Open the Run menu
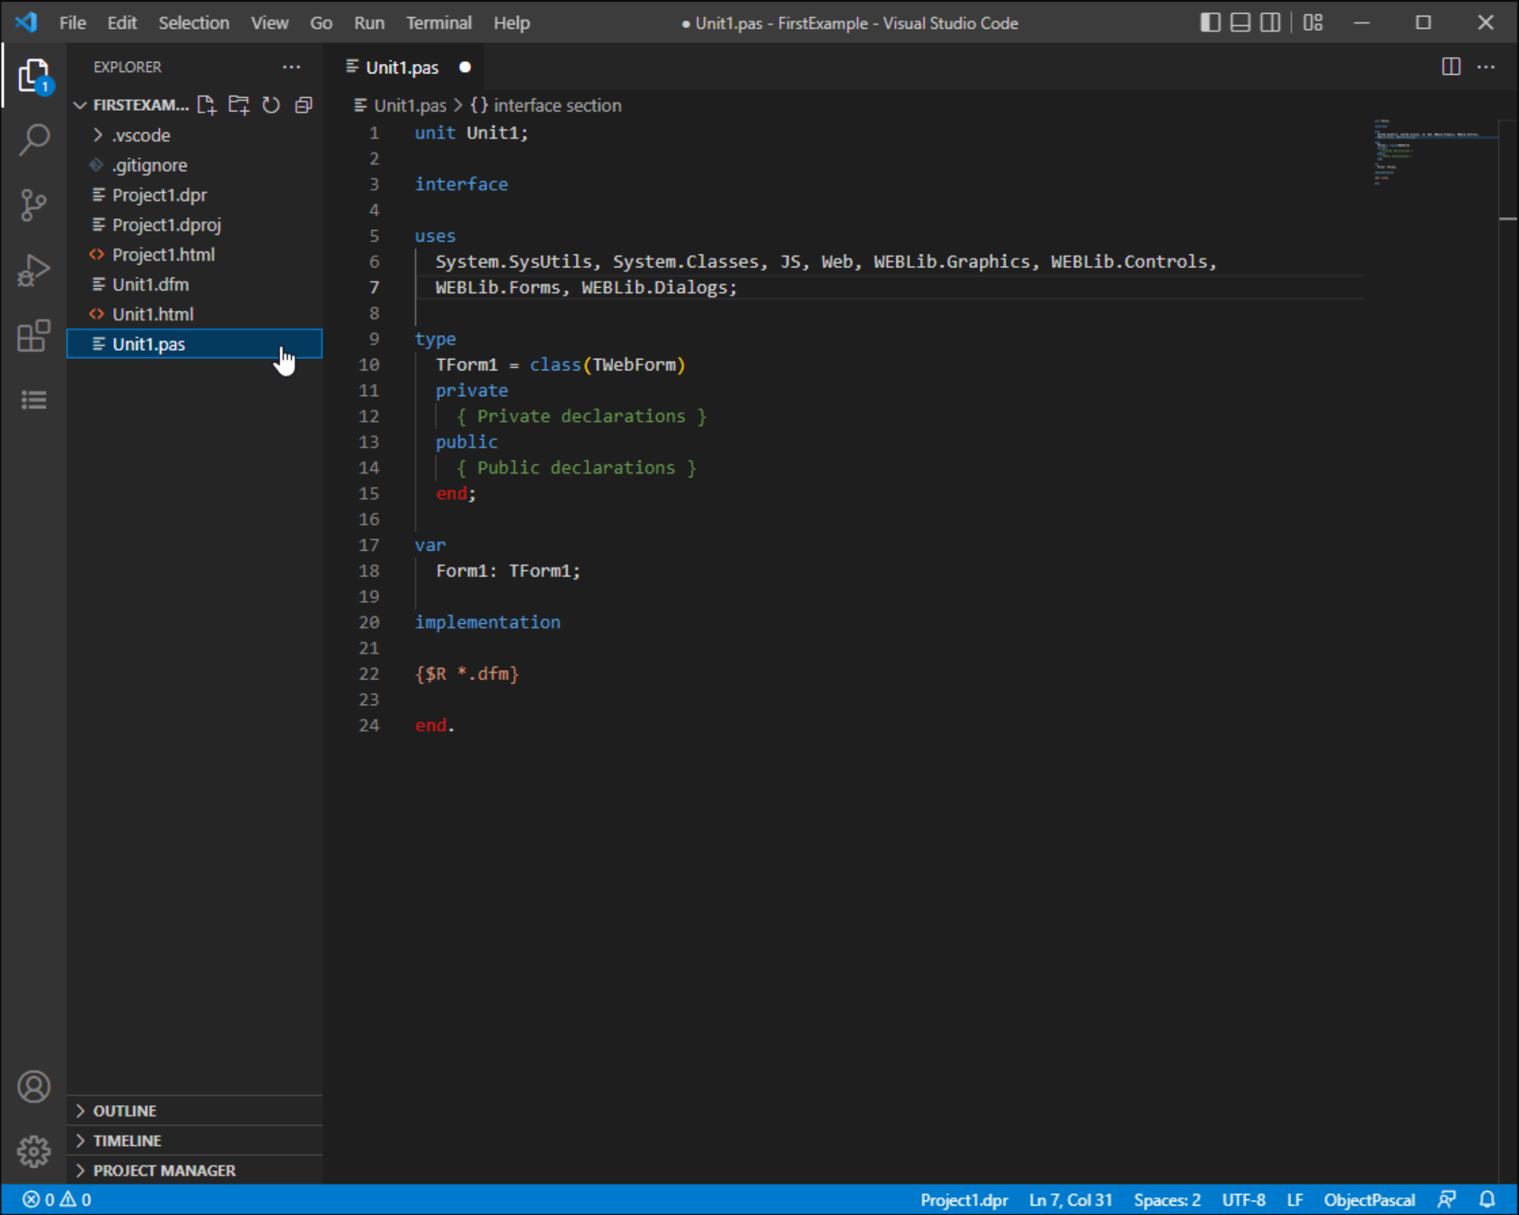1519x1215 pixels. click(369, 23)
